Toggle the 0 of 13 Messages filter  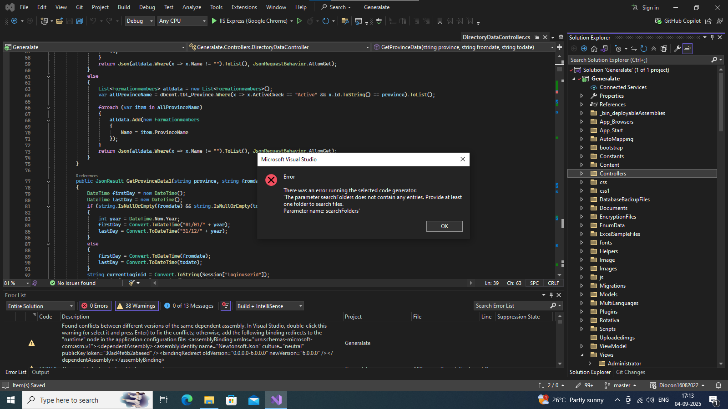(x=189, y=306)
